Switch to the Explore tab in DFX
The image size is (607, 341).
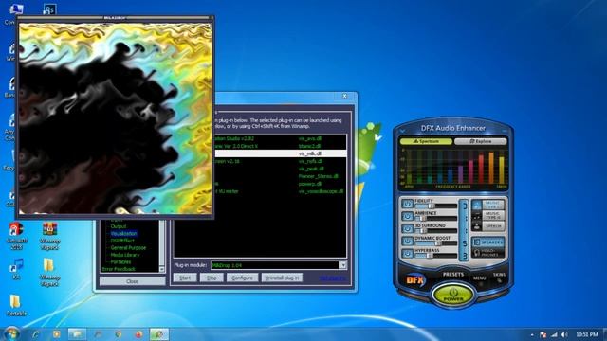coord(481,141)
